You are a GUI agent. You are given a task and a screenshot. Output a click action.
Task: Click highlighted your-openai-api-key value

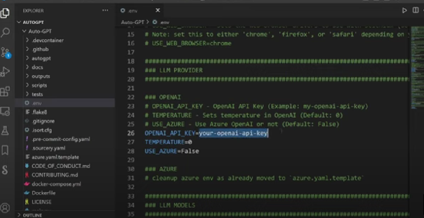point(234,133)
